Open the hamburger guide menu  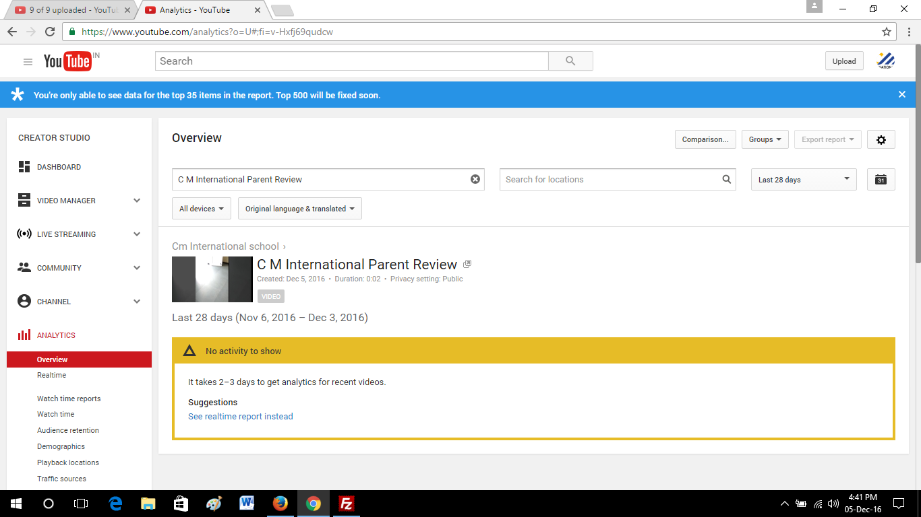click(28, 62)
